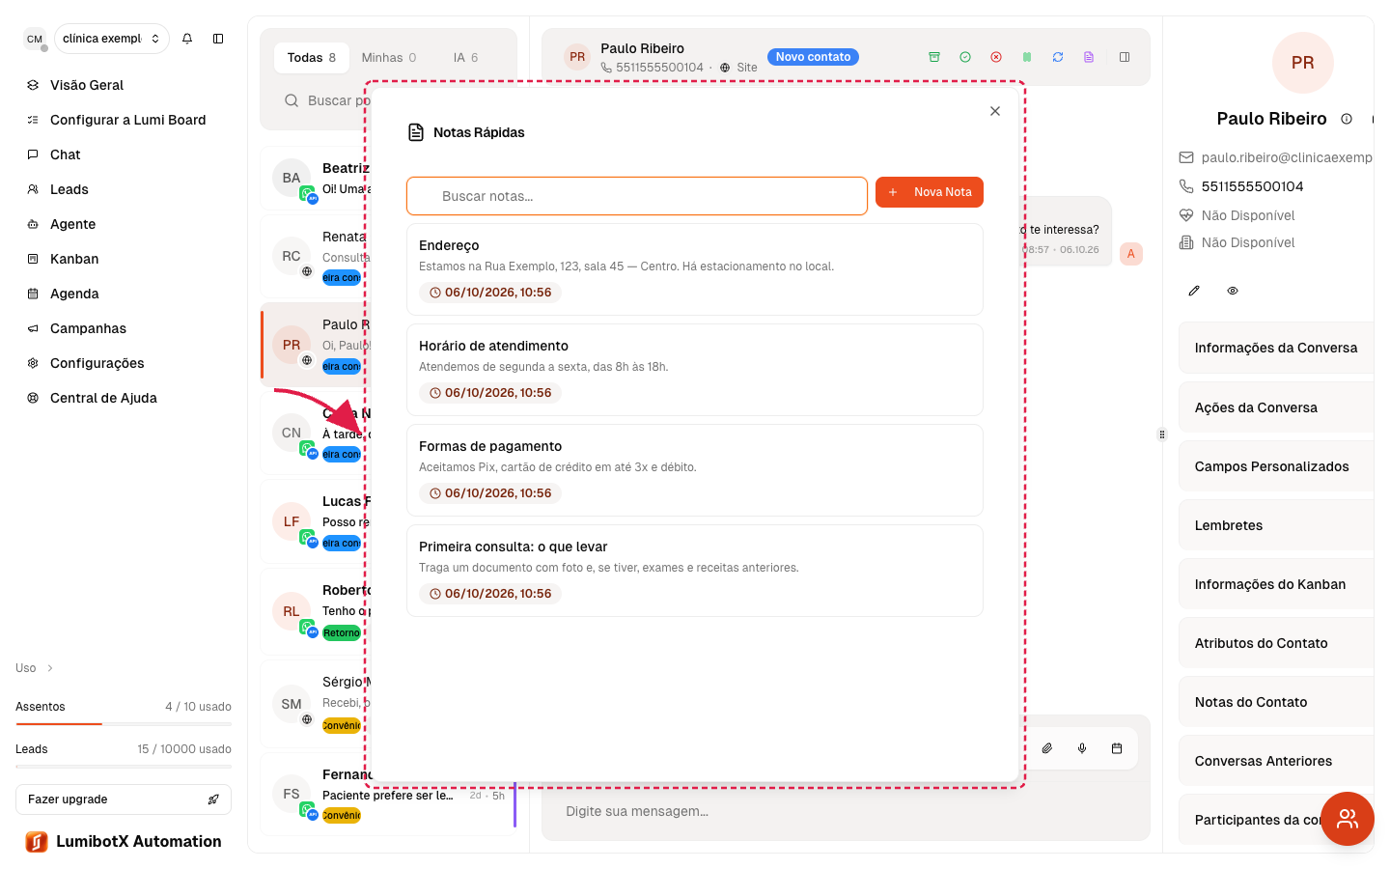Click the Buscar notas search field

(x=637, y=196)
